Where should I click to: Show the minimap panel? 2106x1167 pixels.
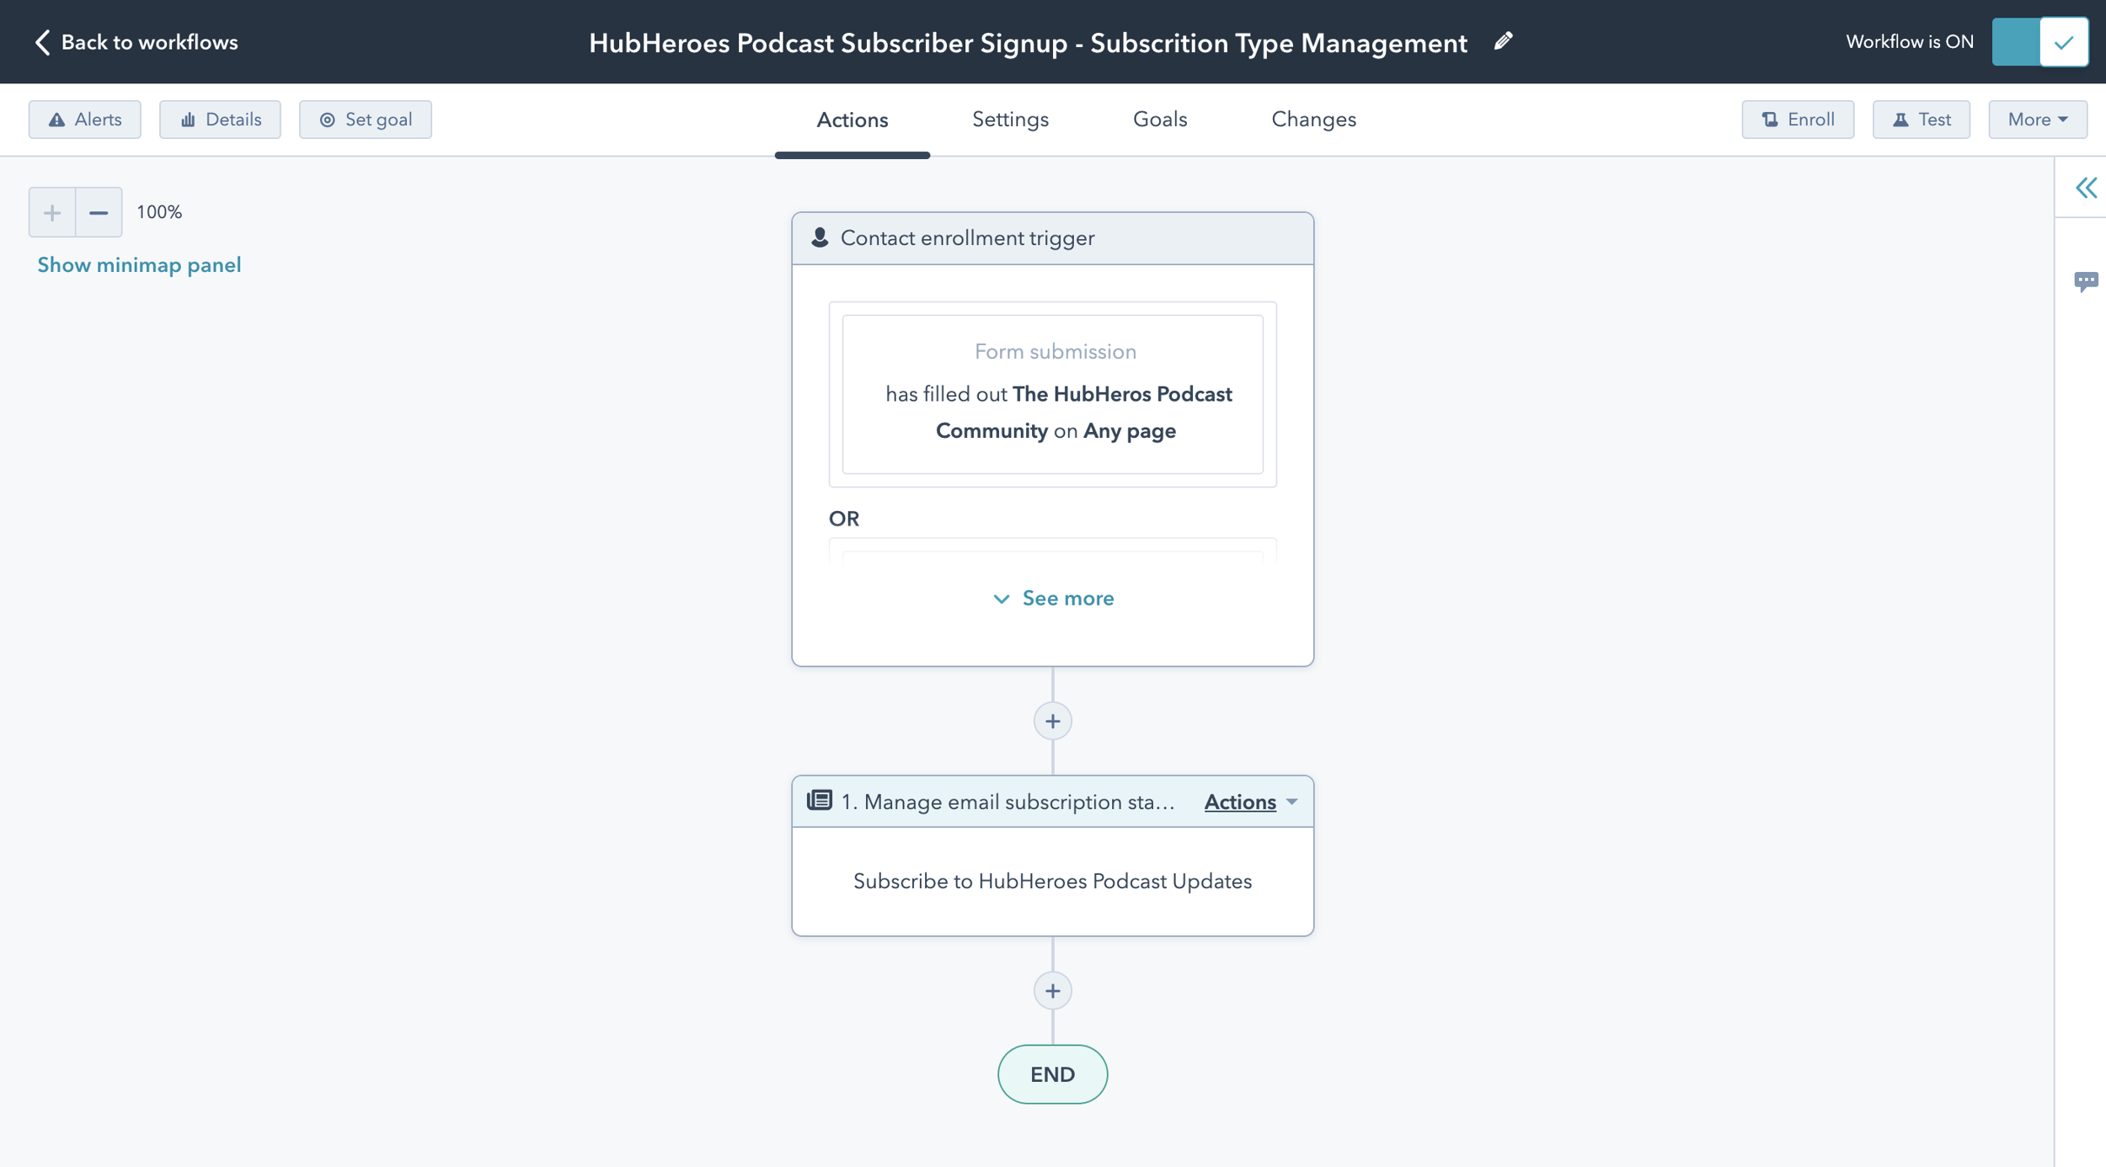138,264
